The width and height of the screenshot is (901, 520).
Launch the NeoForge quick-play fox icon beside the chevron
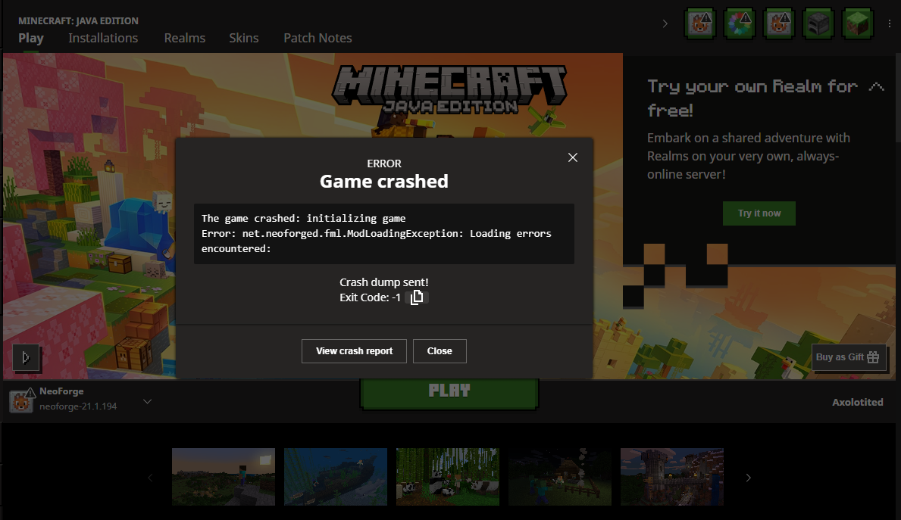[700, 23]
